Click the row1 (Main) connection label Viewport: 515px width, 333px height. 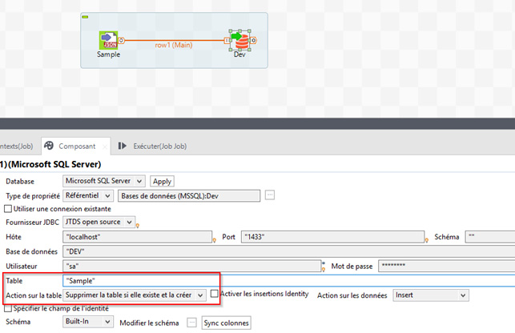point(174,45)
